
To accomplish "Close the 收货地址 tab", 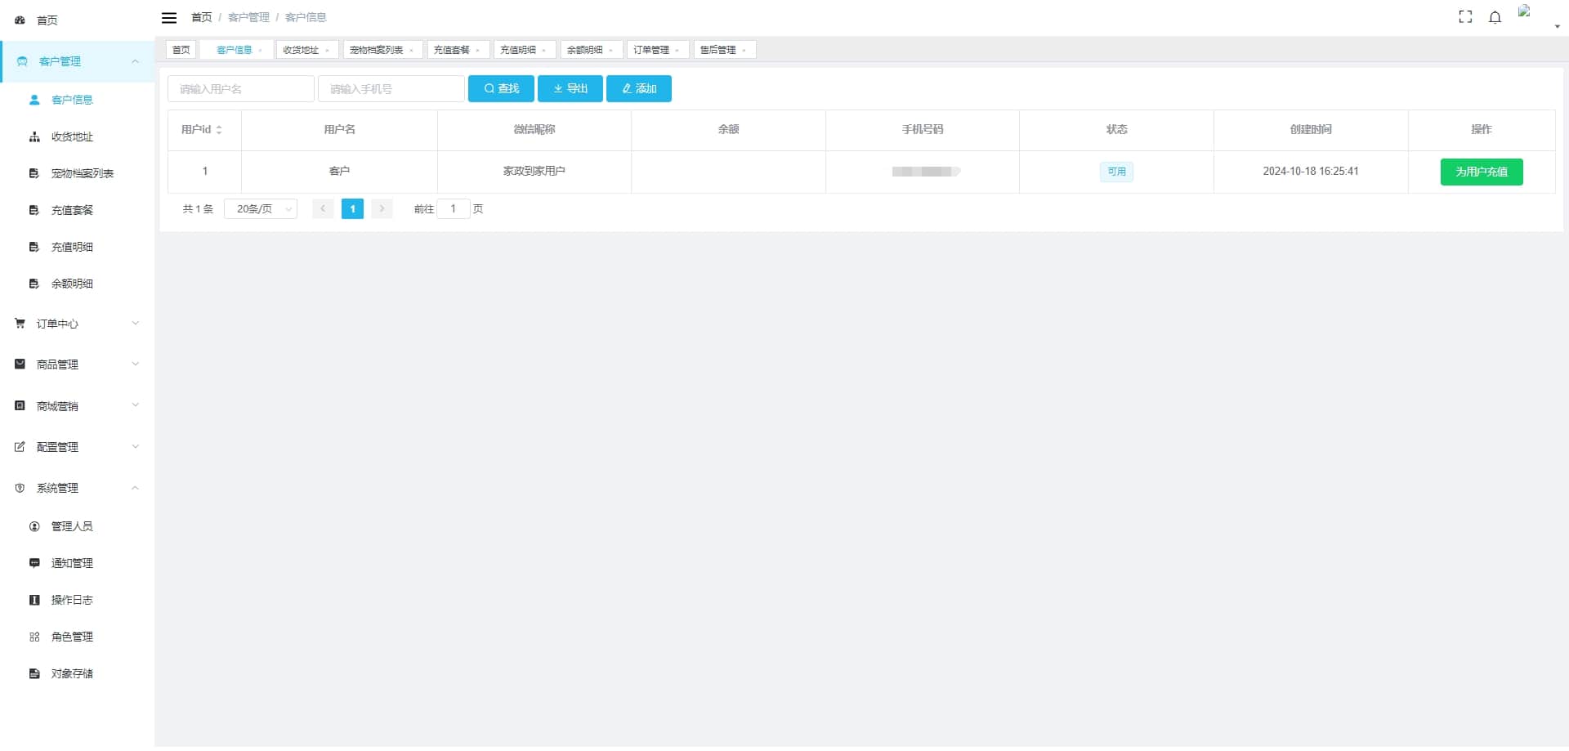I will 328,51.
